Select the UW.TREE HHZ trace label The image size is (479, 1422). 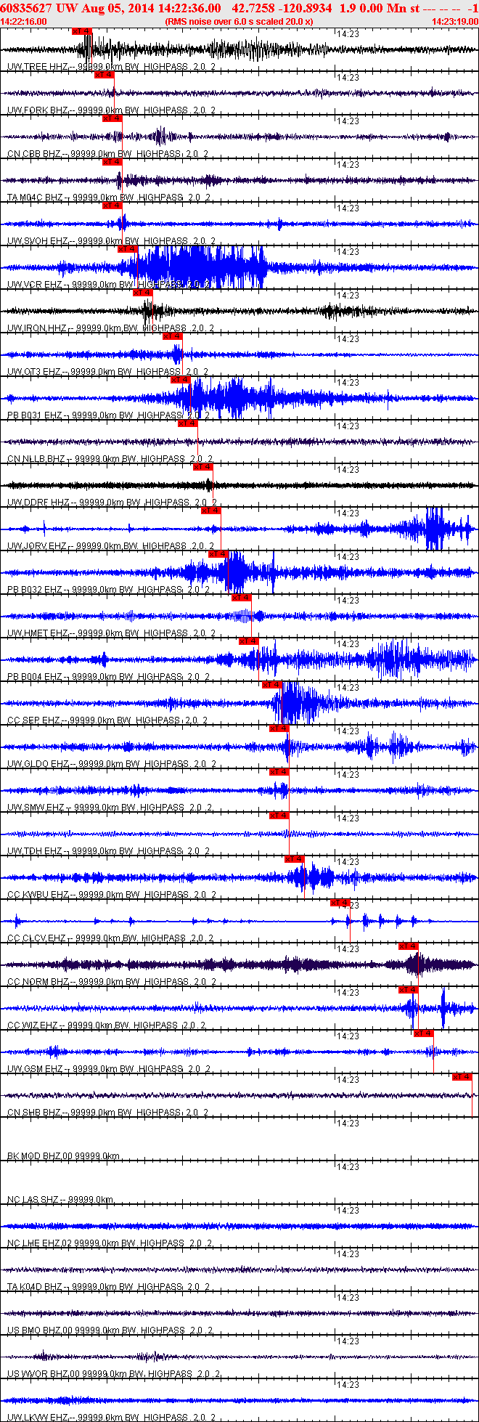tap(110, 67)
